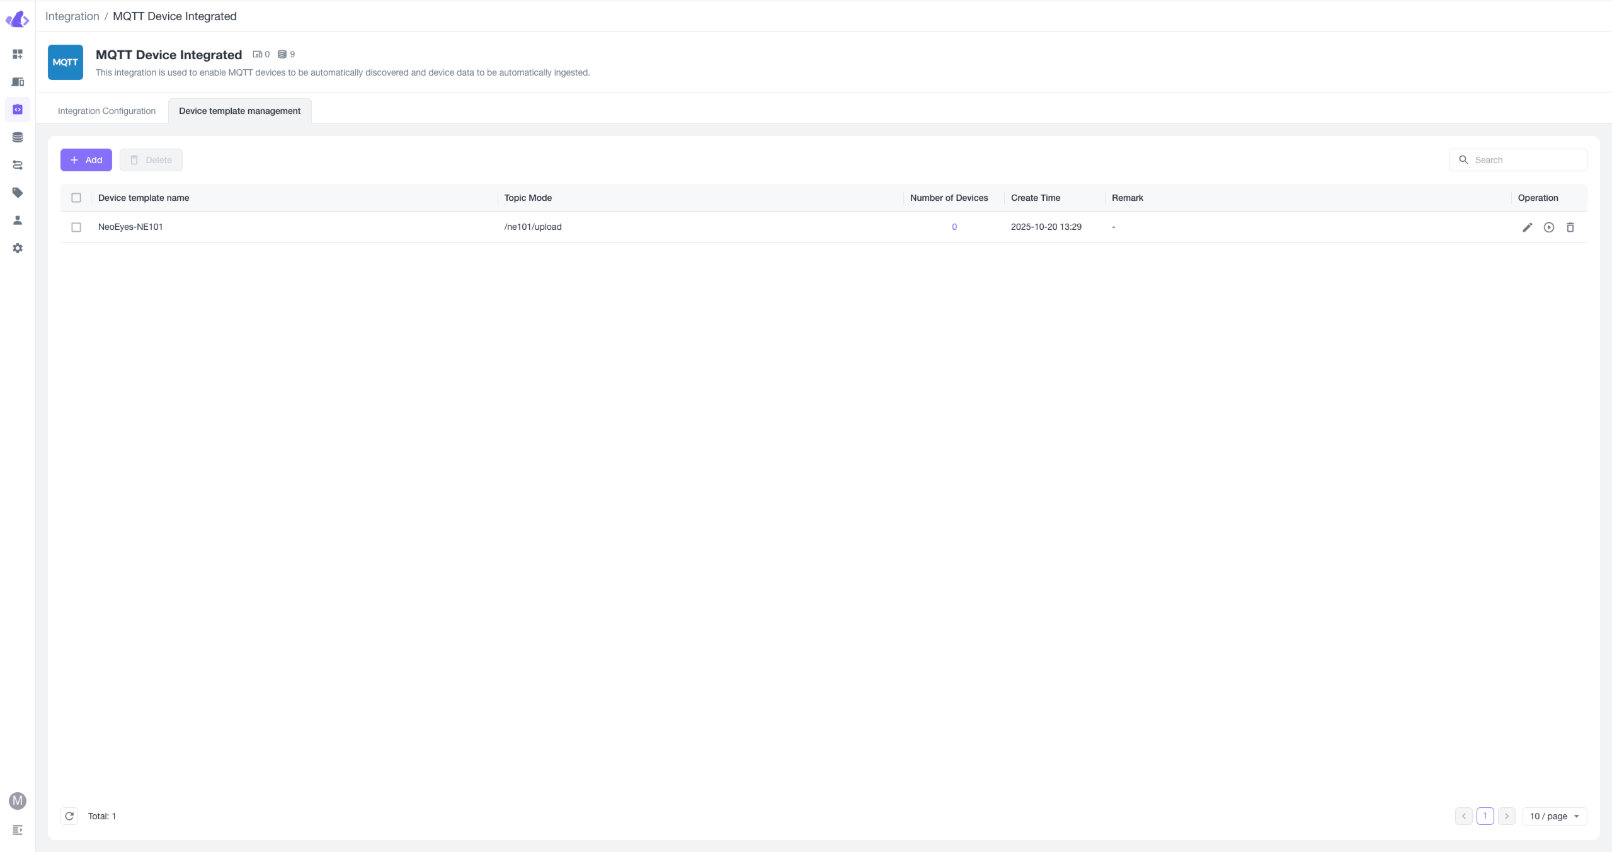Select Device template management tab
The width and height of the screenshot is (1612, 852).
click(239, 111)
